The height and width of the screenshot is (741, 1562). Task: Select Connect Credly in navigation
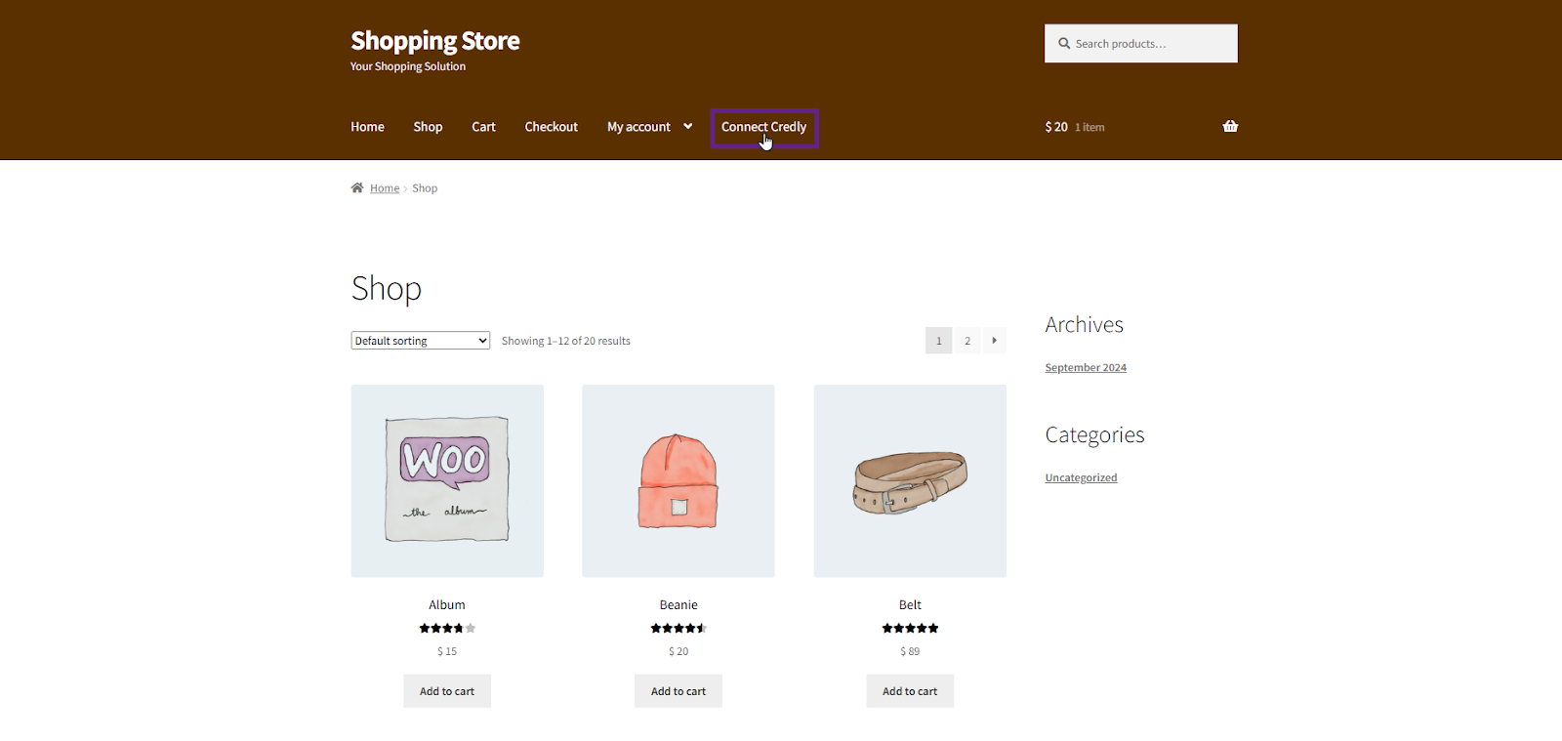pyautogui.click(x=763, y=127)
